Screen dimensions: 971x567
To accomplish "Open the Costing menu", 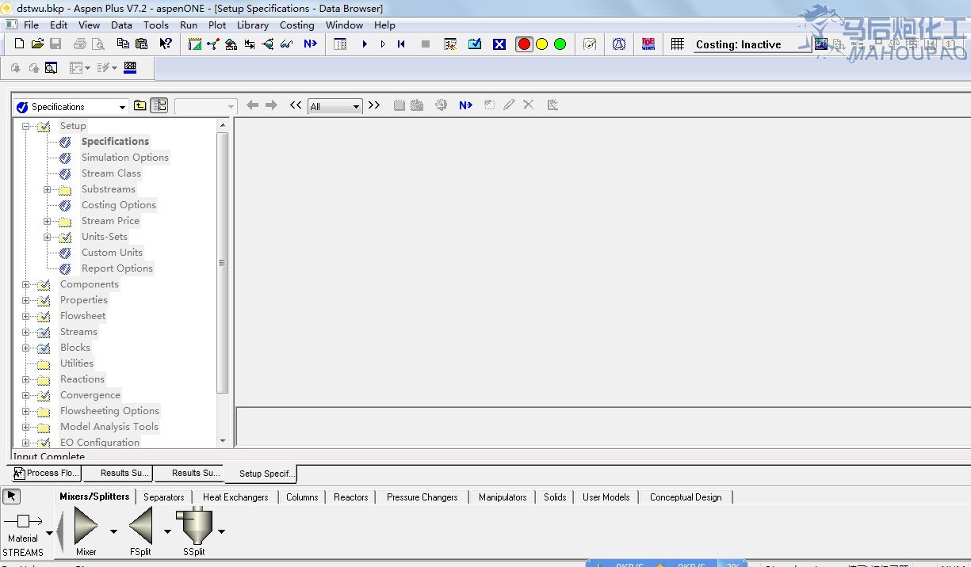I will [x=297, y=25].
